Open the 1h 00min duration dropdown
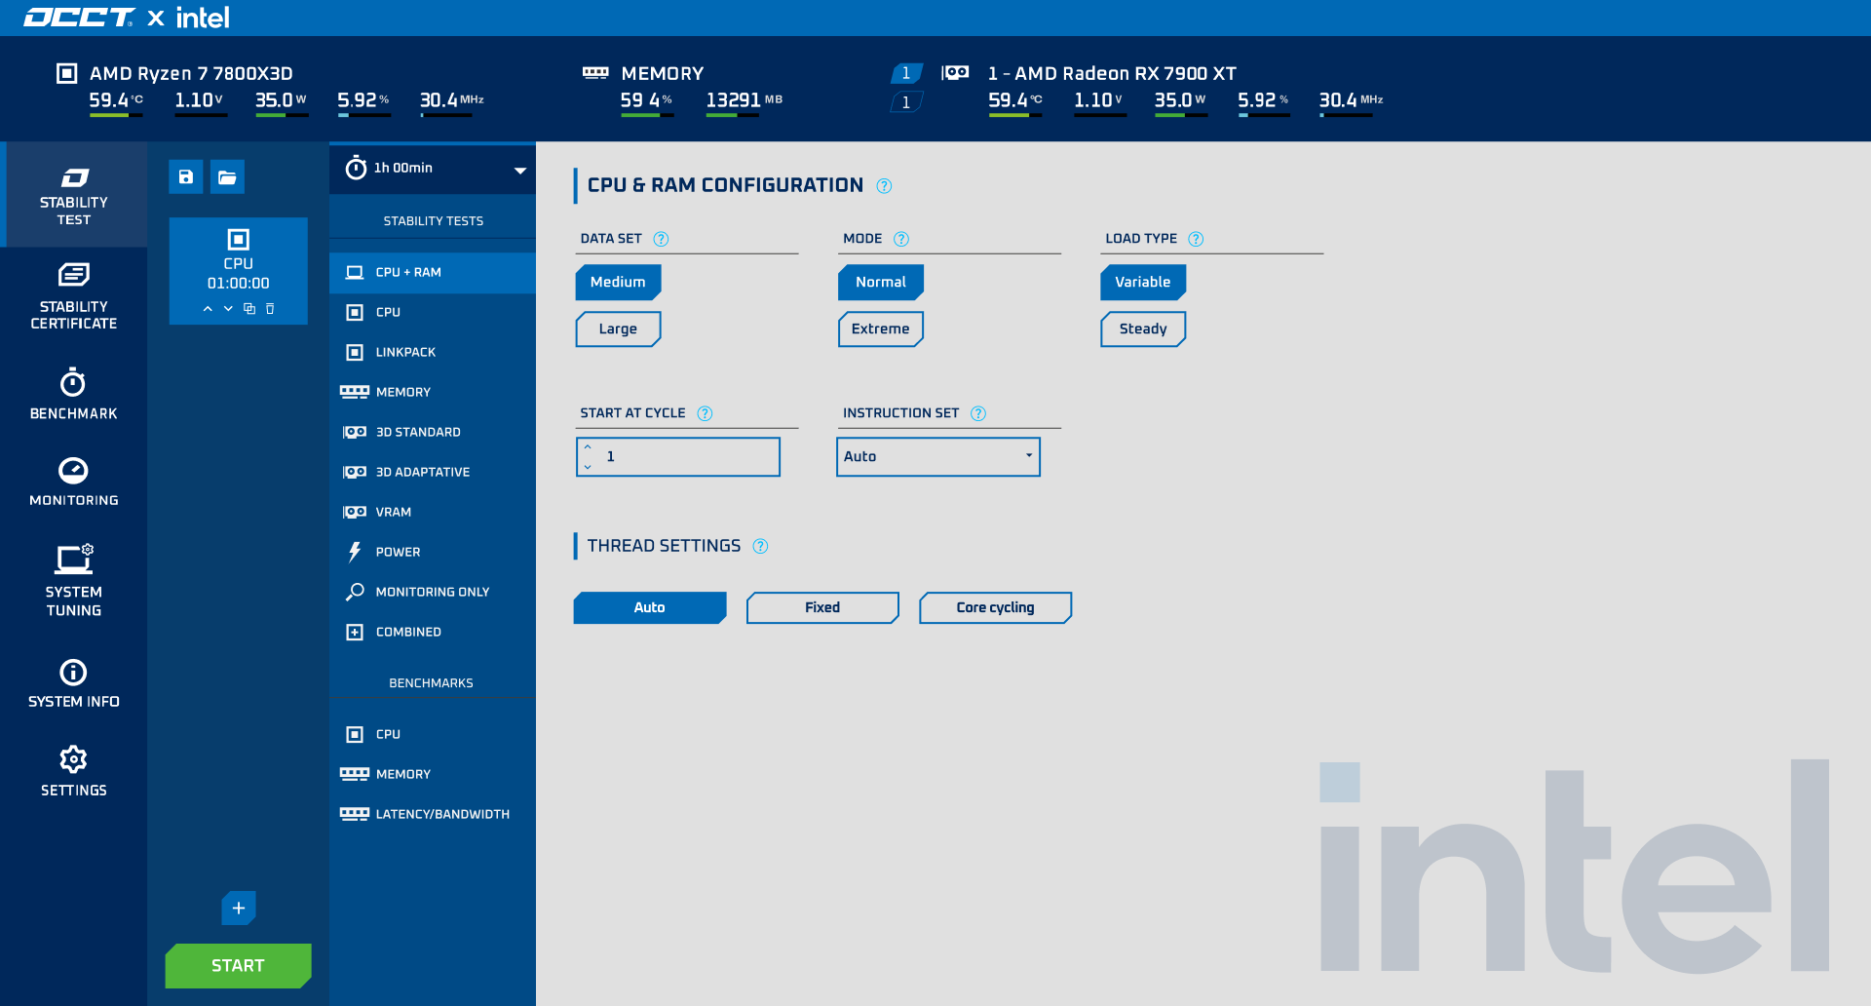Viewport: 1871px width, 1006px height. (x=433, y=169)
